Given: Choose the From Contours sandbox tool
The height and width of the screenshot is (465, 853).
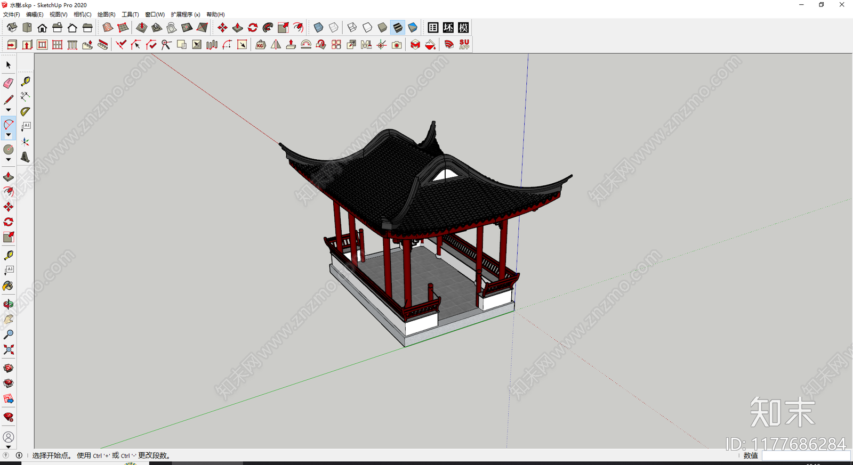Looking at the screenshot, I should point(108,28).
